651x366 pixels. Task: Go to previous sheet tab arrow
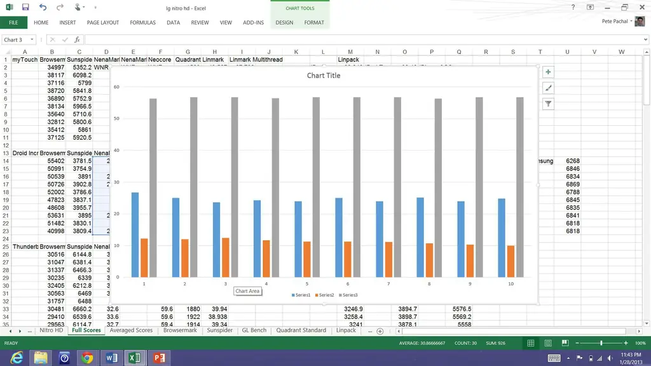pyautogui.click(x=10, y=331)
